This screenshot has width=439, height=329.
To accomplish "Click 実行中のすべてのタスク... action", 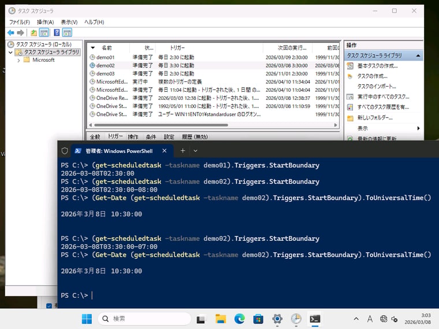I will [384, 97].
